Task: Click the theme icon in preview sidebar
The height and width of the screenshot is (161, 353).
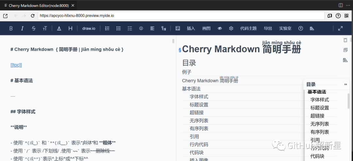Action: (345, 60)
